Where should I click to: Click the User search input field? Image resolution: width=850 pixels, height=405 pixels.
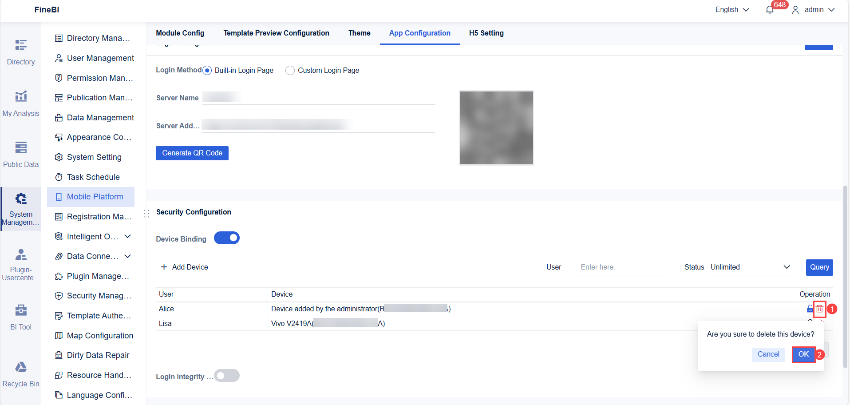point(621,267)
